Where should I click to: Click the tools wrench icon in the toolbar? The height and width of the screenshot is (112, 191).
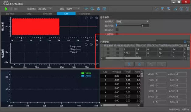(x=175, y=9)
